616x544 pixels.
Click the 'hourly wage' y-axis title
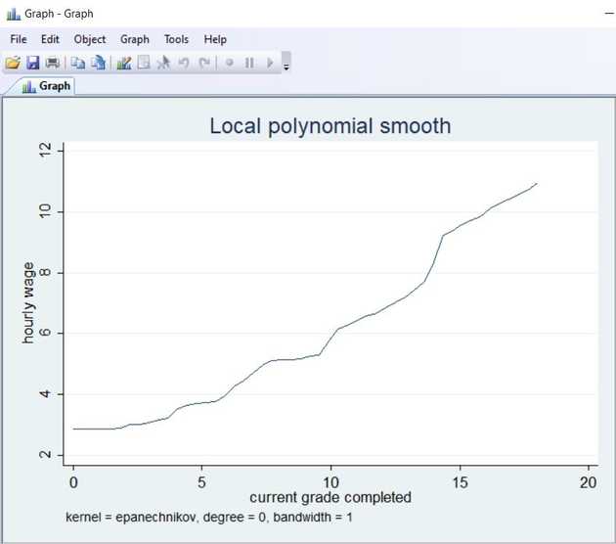pos(28,303)
